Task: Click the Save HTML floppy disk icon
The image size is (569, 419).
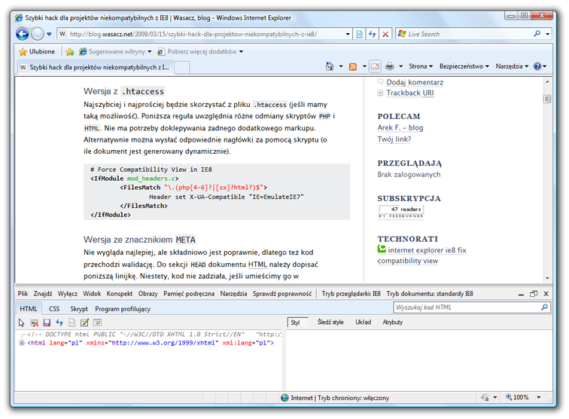Action: (47, 323)
